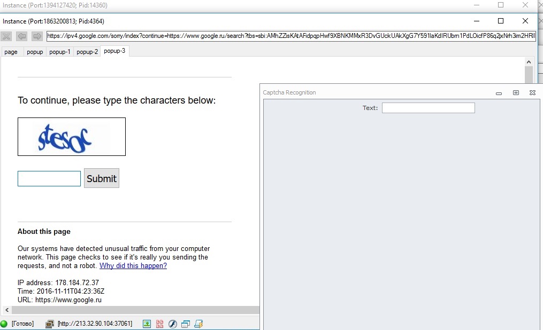This screenshot has width=543, height=330.
Task: Minimize the Instance Pid:4364 window
Action: pos(477,21)
